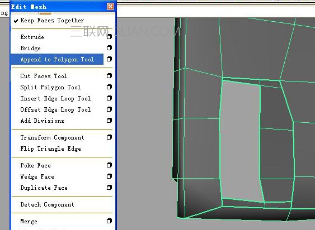Screen dimensions: 315x230
Task: Choose Extrude from Edit Mesh menu
Action: [x=32, y=37]
